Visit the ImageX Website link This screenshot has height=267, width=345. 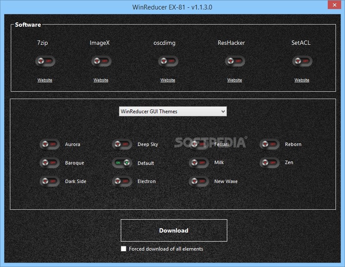pos(101,80)
